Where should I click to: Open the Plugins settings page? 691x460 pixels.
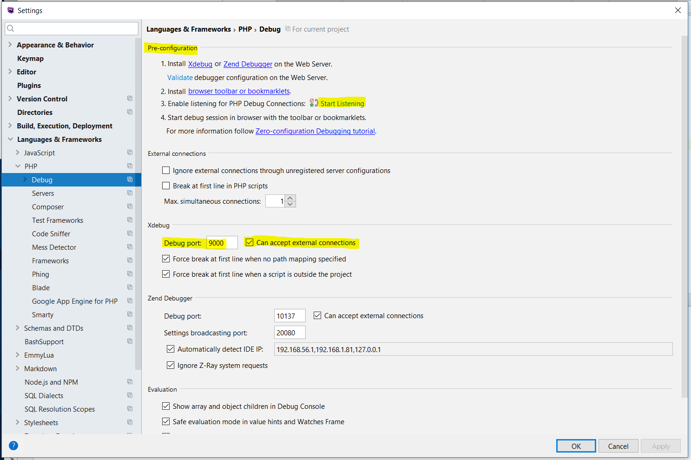coord(29,85)
